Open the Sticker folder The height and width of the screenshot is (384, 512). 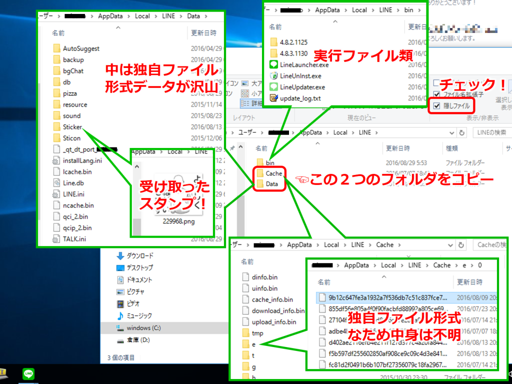[67, 127]
